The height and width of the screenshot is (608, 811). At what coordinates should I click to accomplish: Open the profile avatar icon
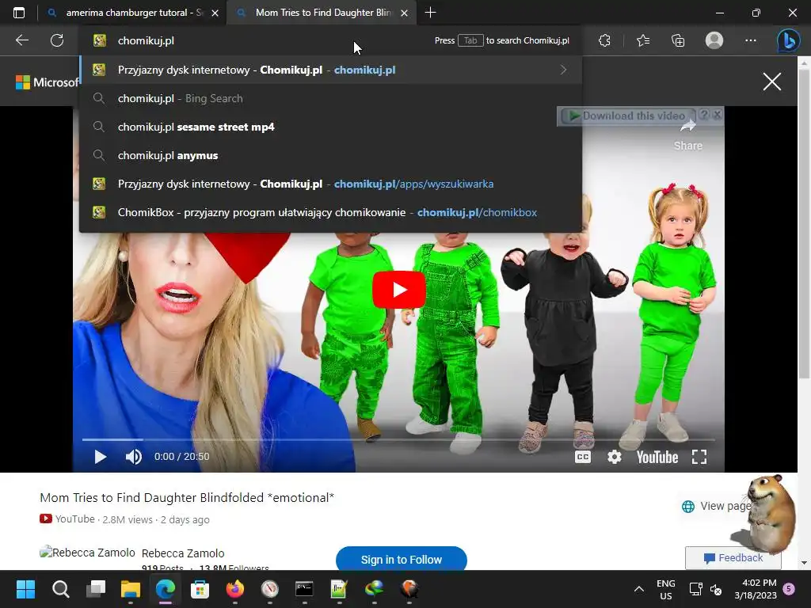[714, 40]
